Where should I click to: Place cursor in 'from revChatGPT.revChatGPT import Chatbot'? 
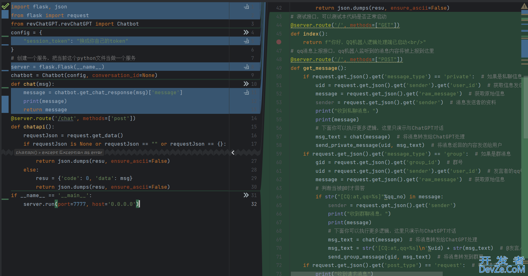coord(75,24)
